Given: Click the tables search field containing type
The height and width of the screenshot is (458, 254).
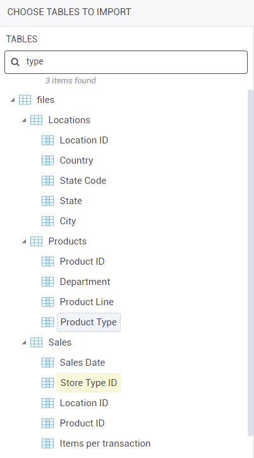Looking at the screenshot, I should click(126, 62).
